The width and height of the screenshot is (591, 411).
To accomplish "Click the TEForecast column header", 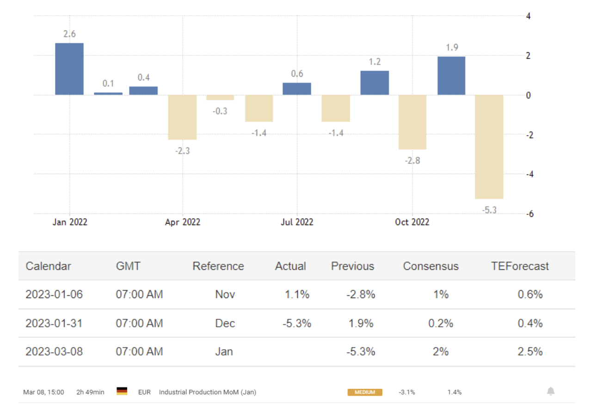I will pos(520,266).
